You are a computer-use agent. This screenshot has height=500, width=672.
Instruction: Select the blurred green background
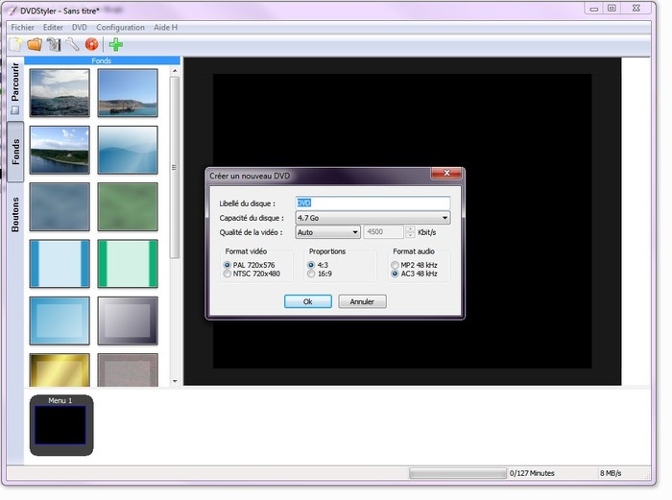click(x=128, y=207)
